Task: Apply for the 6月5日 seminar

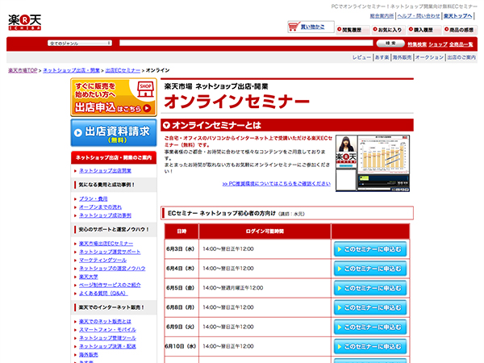Action: tap(370, 288)
